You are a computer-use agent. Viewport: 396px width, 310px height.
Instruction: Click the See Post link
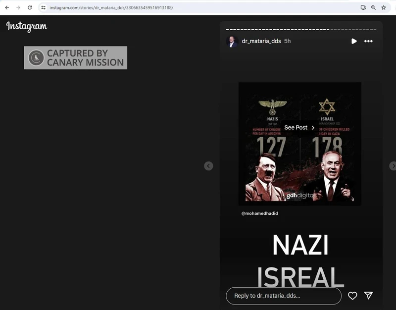point(299,128)
